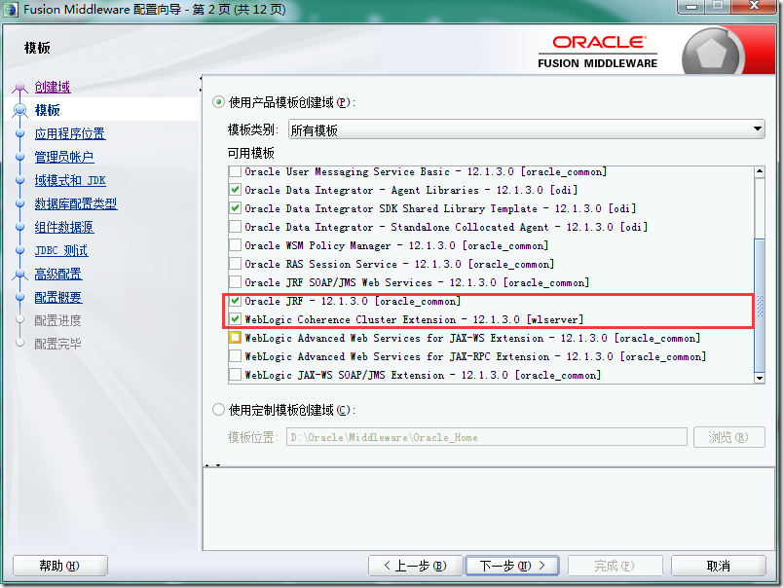Click the 高级配置 step node icon
Viewport: 783px width, 588px height.
tap(20, 275)
